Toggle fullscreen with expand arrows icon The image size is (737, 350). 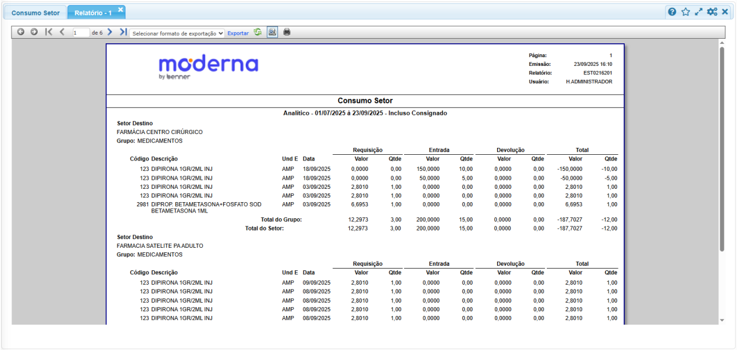(x=699, y=12)
